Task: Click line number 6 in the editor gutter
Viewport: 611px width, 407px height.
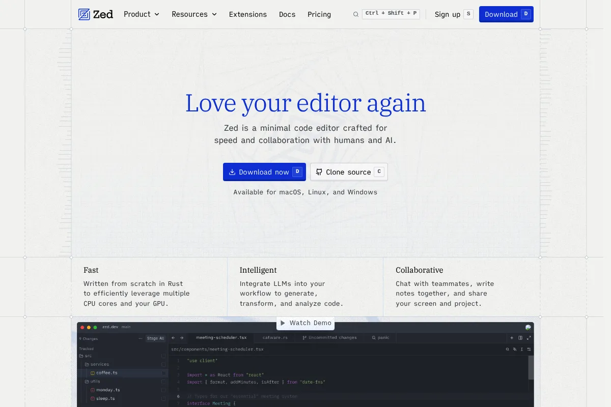Action: coord(178,396)
